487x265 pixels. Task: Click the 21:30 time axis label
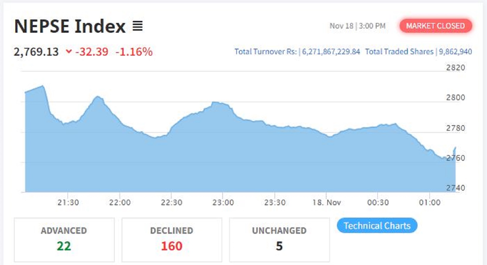click(68, 203)
